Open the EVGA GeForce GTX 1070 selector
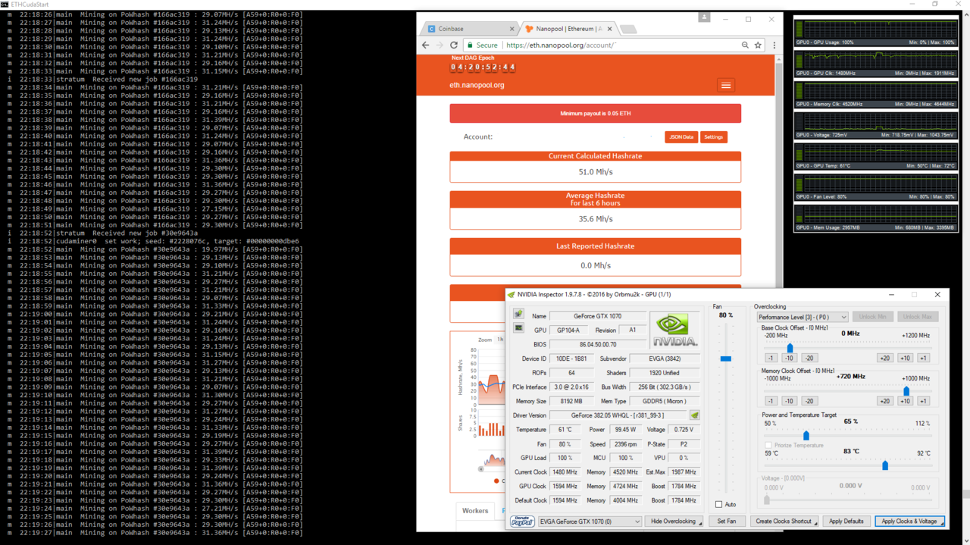Viewport: 970px width, 545px height. coord(590,522)
